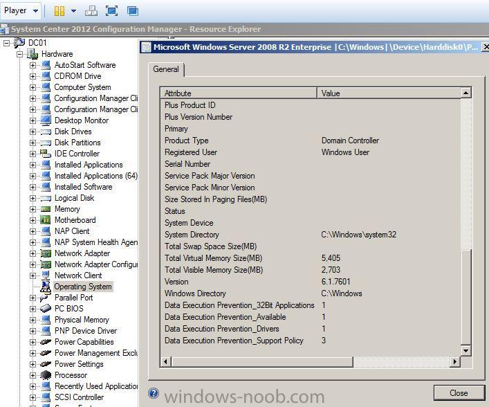Click the pause virtual machine icon

pyautogui.click(x=59, y=11)
